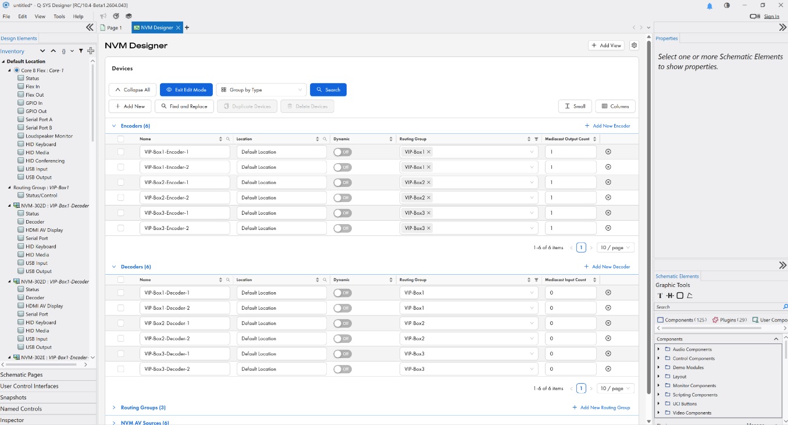
Task: Open the Group by Type dropdown
Action: tap(261, 90)
